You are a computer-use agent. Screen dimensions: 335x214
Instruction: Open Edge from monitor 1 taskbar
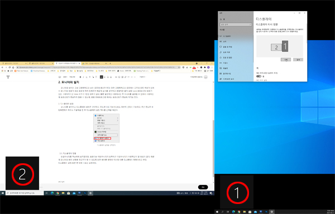point(233,212)
